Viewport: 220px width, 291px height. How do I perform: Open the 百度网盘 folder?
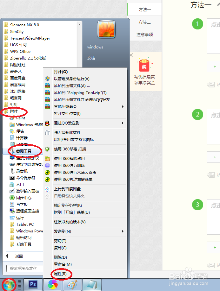coord(18,78)
